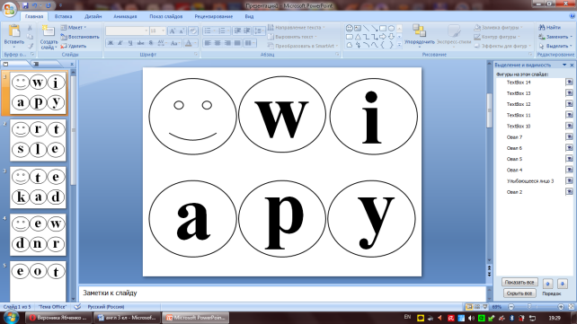This screenshot has height=324, width=577.
Task: Open the Вставка ribbon tab
Action: point(63,16)
